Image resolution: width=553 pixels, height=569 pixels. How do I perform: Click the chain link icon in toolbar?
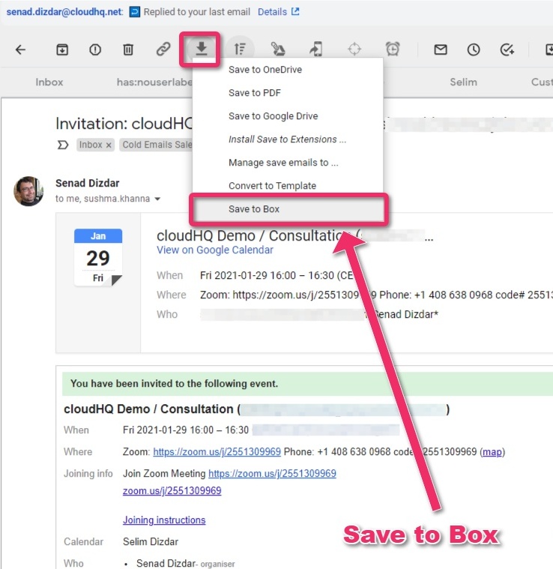tap(163, 49)
